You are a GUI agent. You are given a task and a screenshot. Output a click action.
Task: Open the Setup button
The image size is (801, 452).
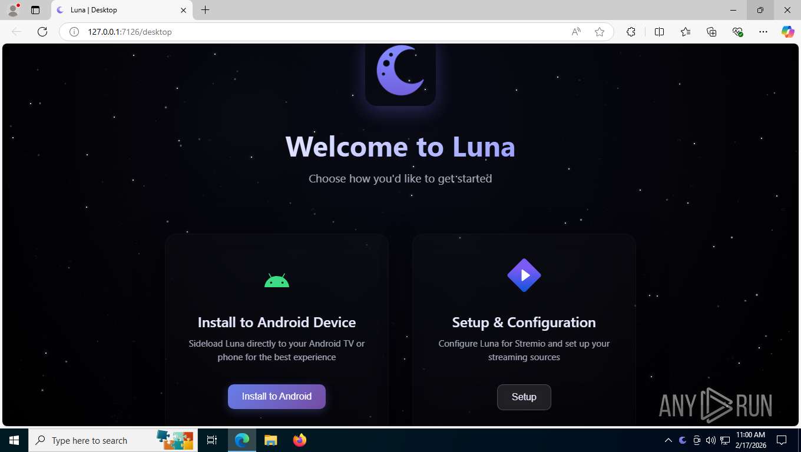(524, 397)
